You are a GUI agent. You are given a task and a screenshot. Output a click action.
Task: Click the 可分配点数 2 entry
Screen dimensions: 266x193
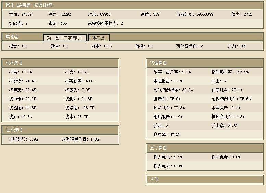189,46
